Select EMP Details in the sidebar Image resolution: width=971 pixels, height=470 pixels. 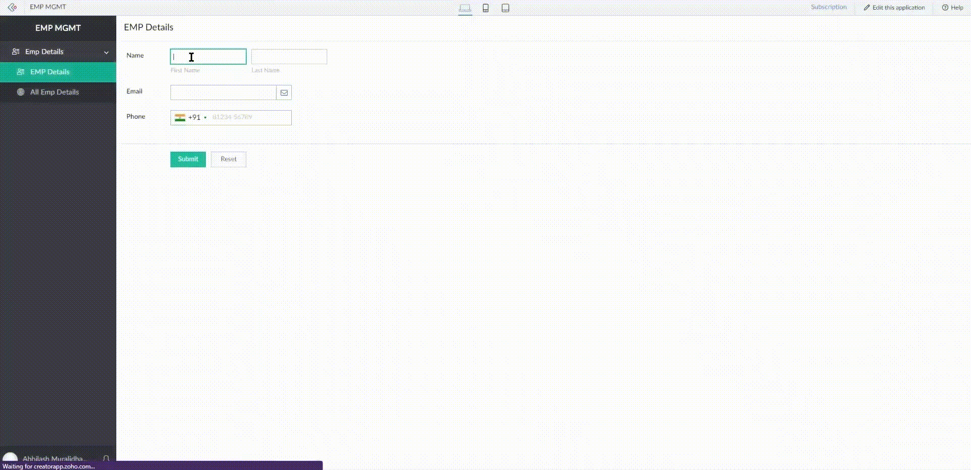tap(50, 72)
